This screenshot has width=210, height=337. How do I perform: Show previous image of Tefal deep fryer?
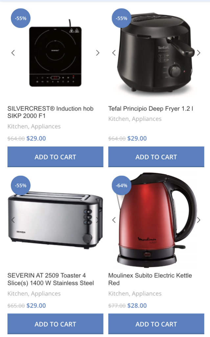(114, 53)
